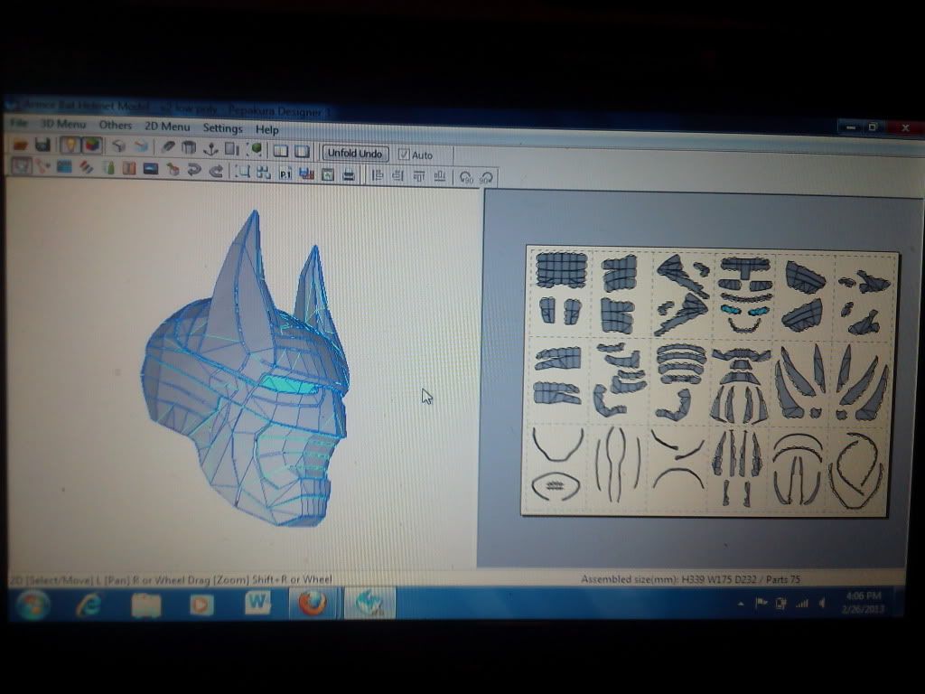Viewport: 925px width, 694px height.
Task: Click the red diagonal stripes icon
Action: pos(86,168)
